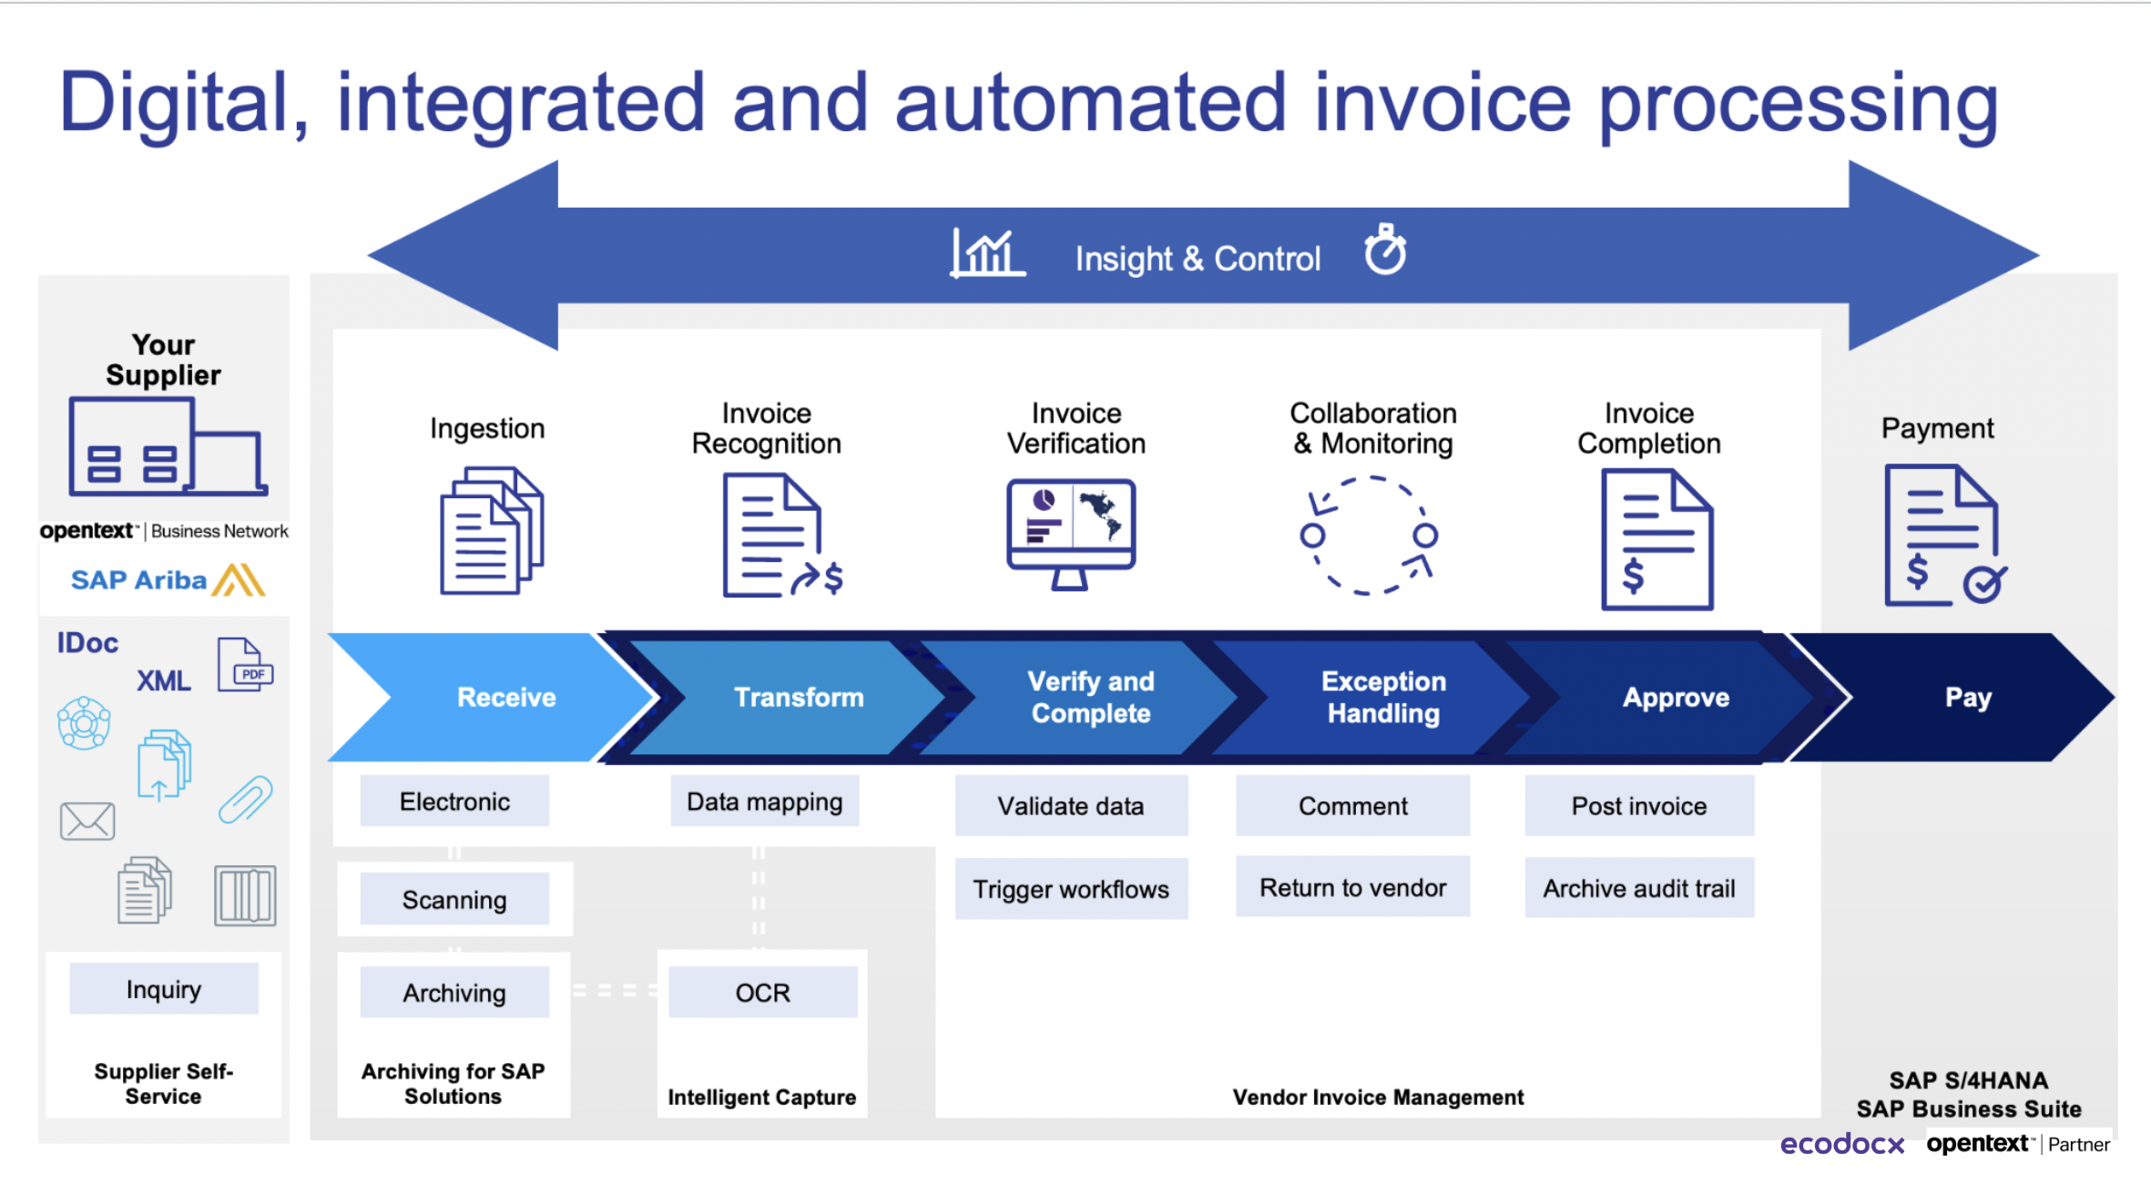
Task: Click the Electronic box
Action: (454, 801)
